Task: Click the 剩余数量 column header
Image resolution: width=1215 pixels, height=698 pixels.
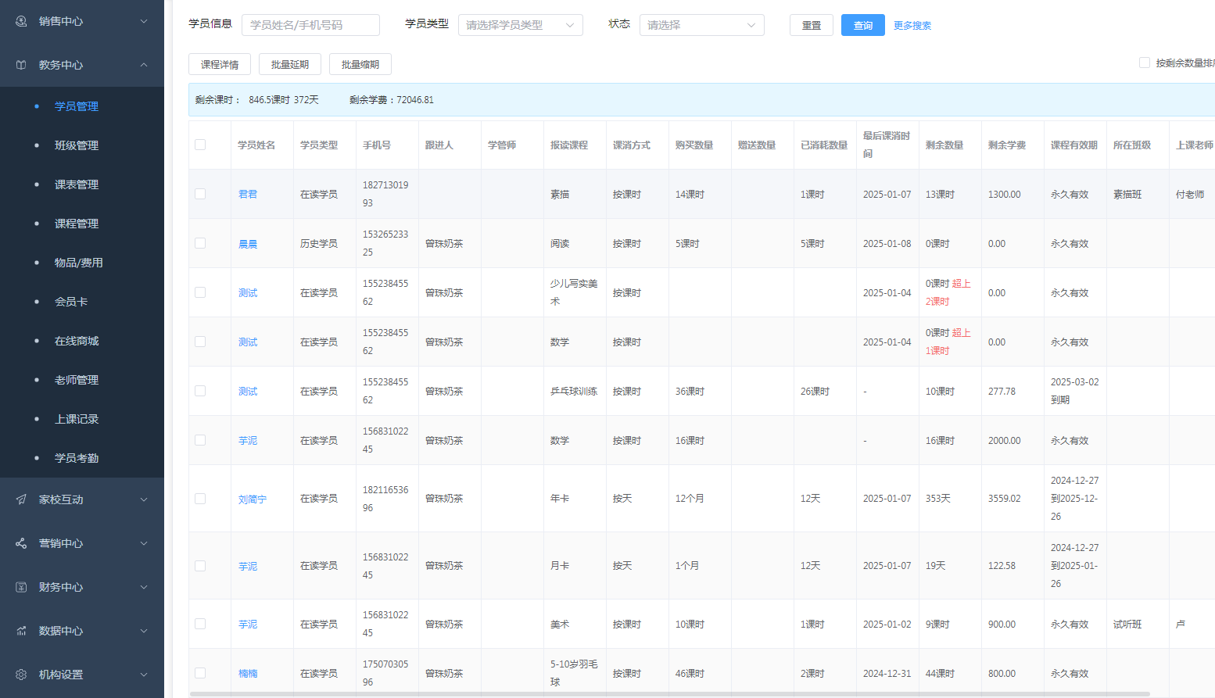Action: click(944, 145)
